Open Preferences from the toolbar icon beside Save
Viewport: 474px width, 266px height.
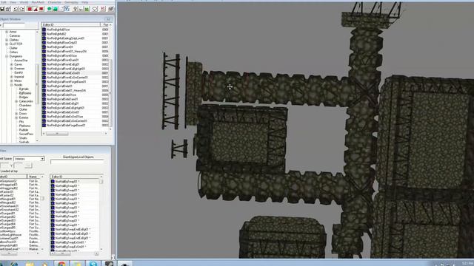tap(8, 9)
